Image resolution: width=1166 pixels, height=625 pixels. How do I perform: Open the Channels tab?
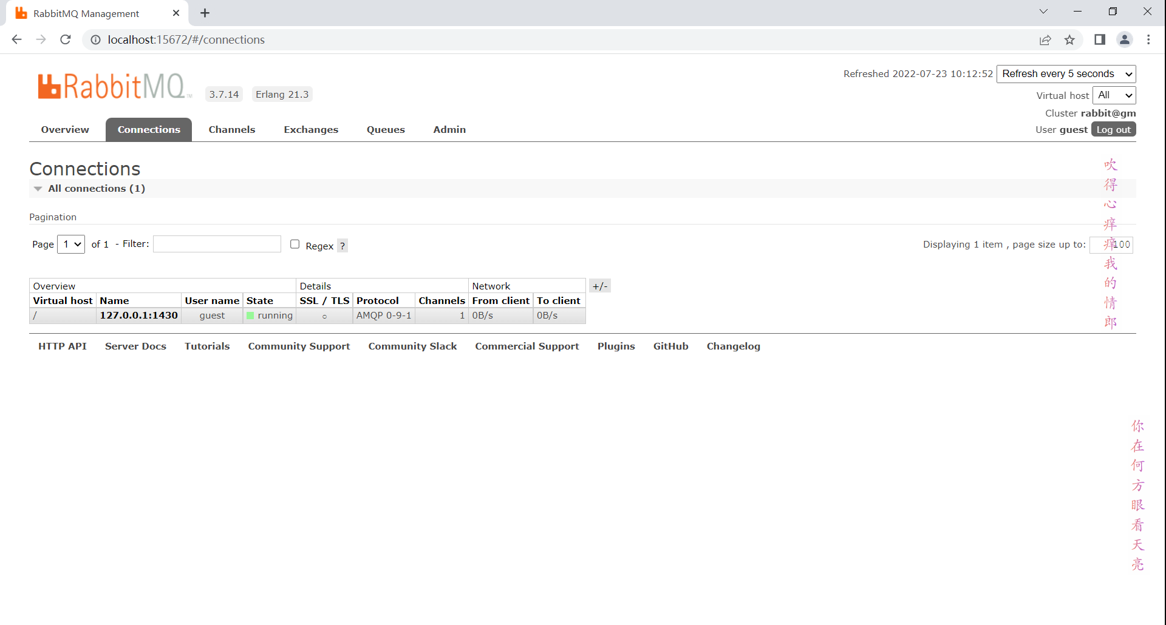click(232, 129)
